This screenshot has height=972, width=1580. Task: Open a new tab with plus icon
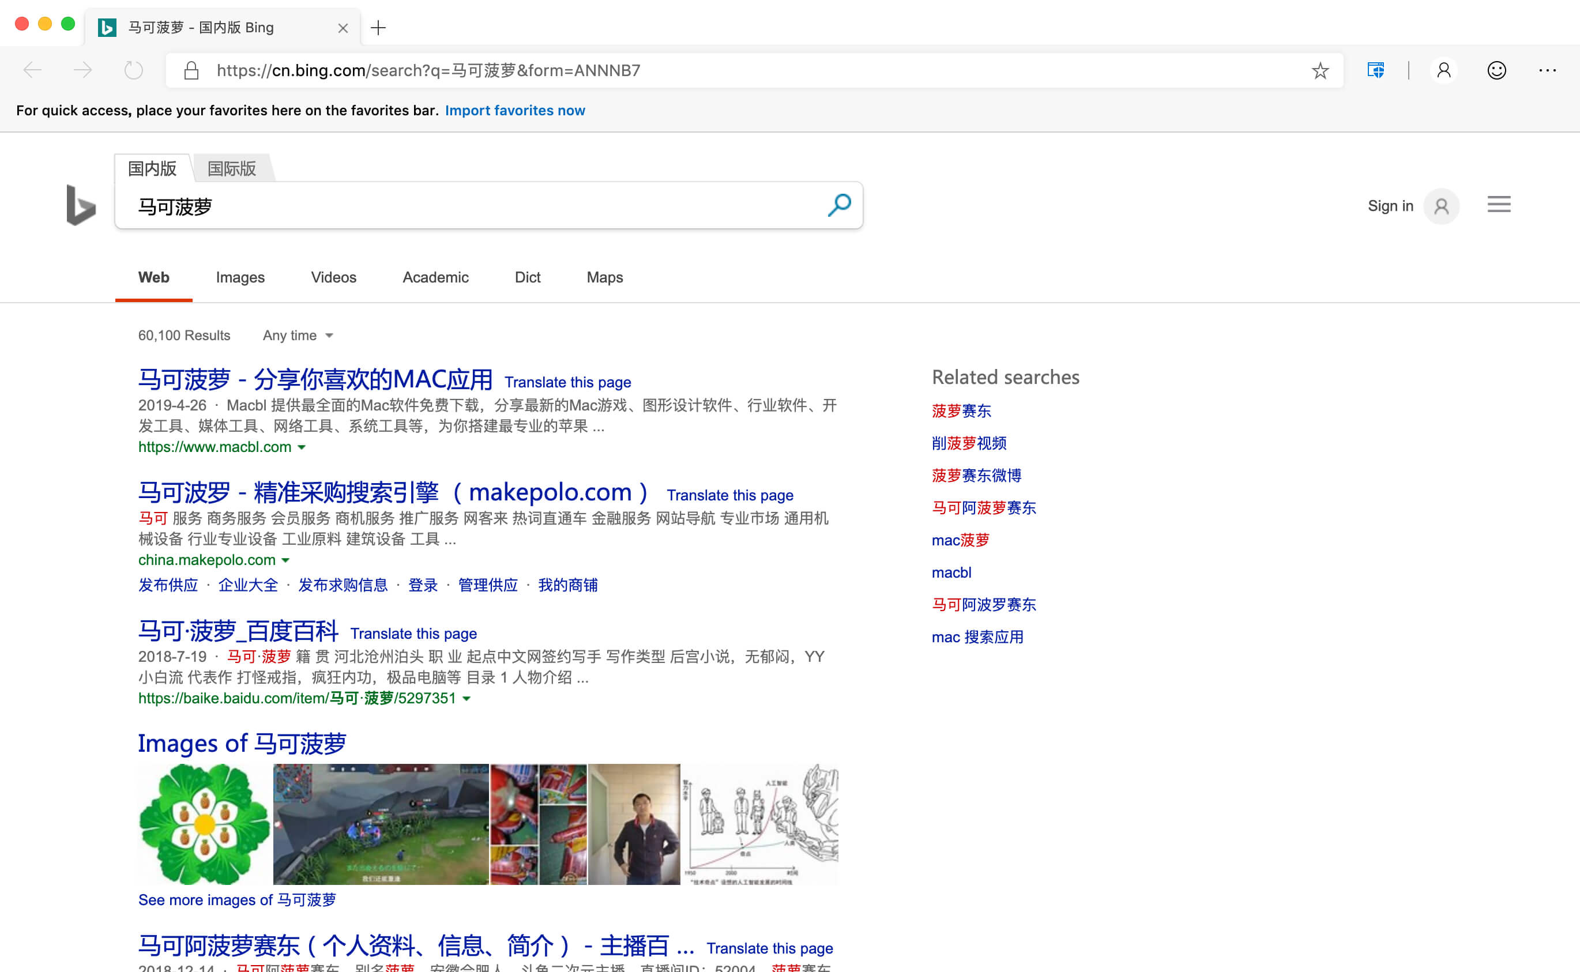click(378, 28)
